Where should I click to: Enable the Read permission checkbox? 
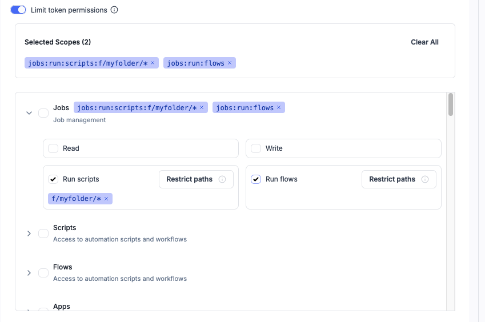[53, 148]
